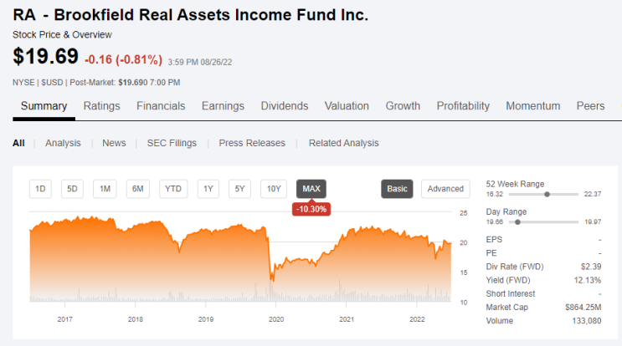
Task: Select the YTD chart range
Action: (x=173, y=189)
